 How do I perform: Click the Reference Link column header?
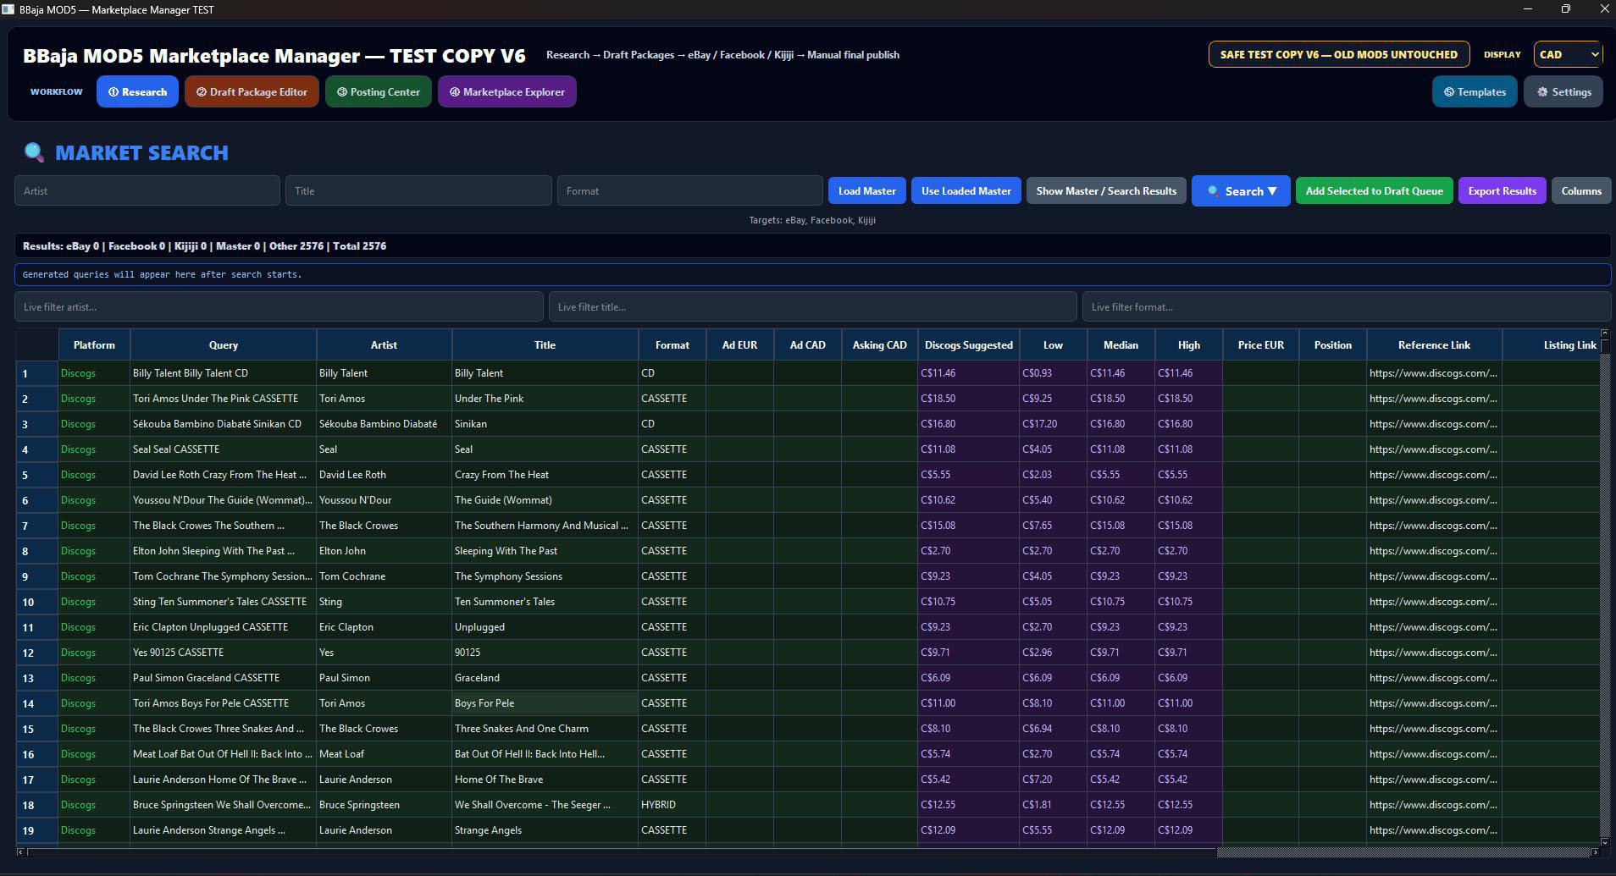1434,344
